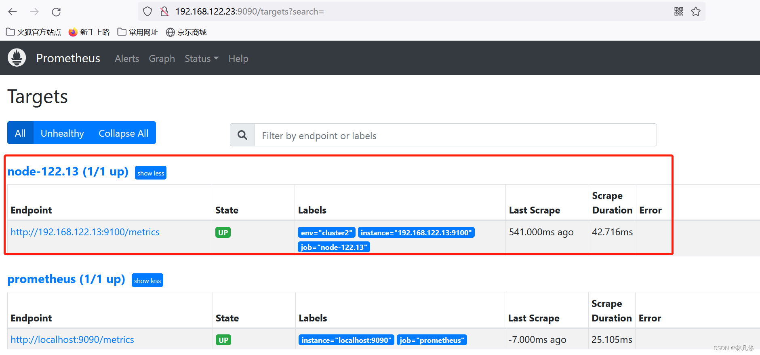Click the UP badge for node-122.13
The image size is (760, 355).
click(223, 232)
